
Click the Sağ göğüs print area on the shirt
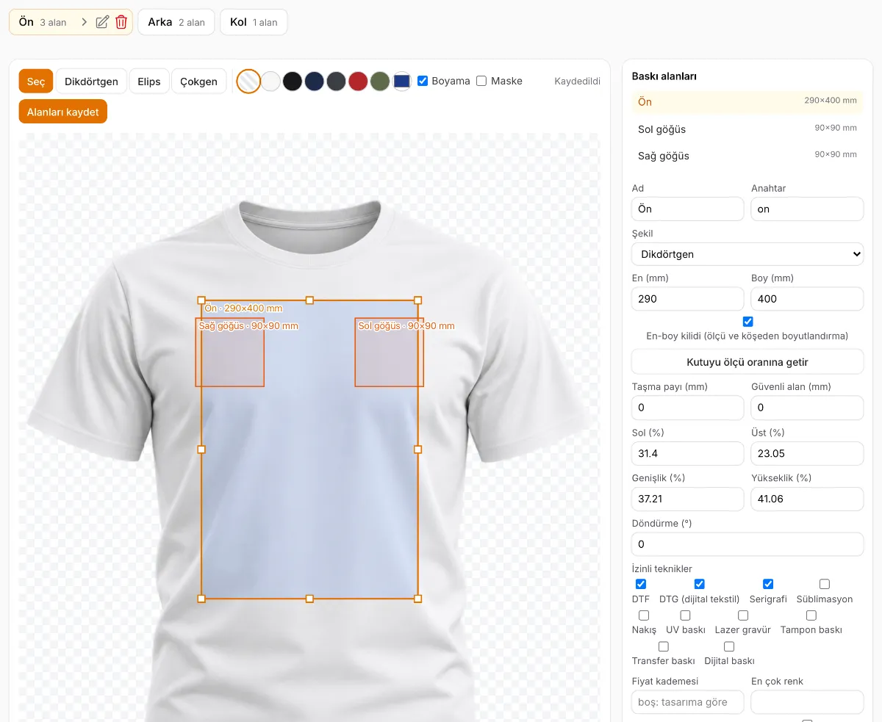(229, 353)
